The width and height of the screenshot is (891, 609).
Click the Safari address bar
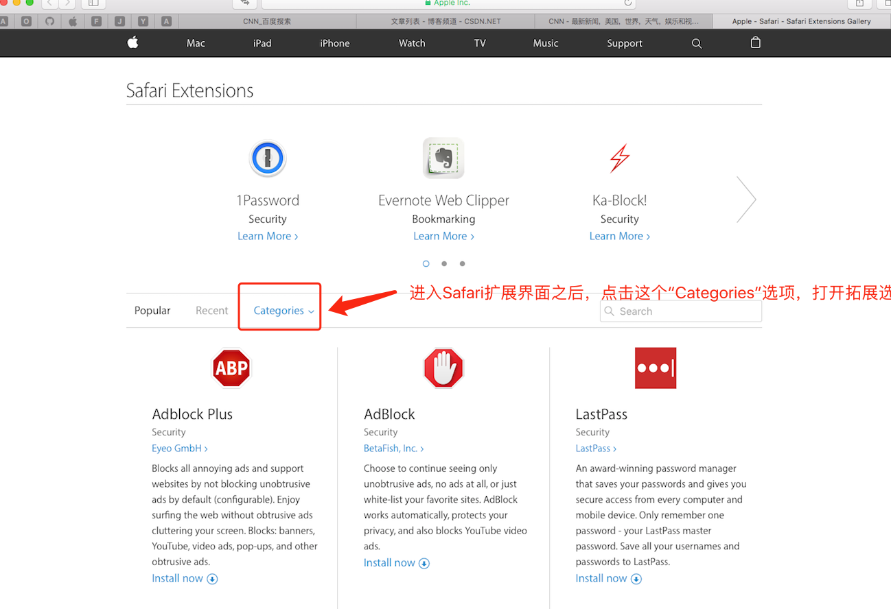point(450,3)
